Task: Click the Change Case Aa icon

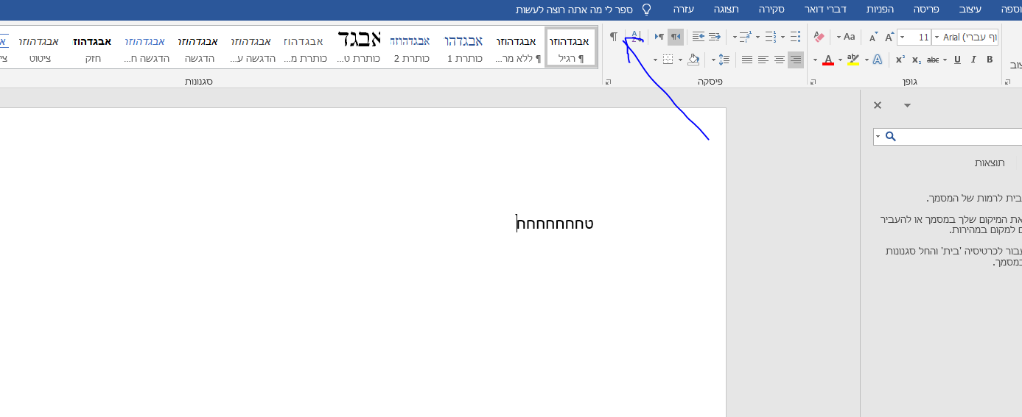Action: [x=849, y=37]
